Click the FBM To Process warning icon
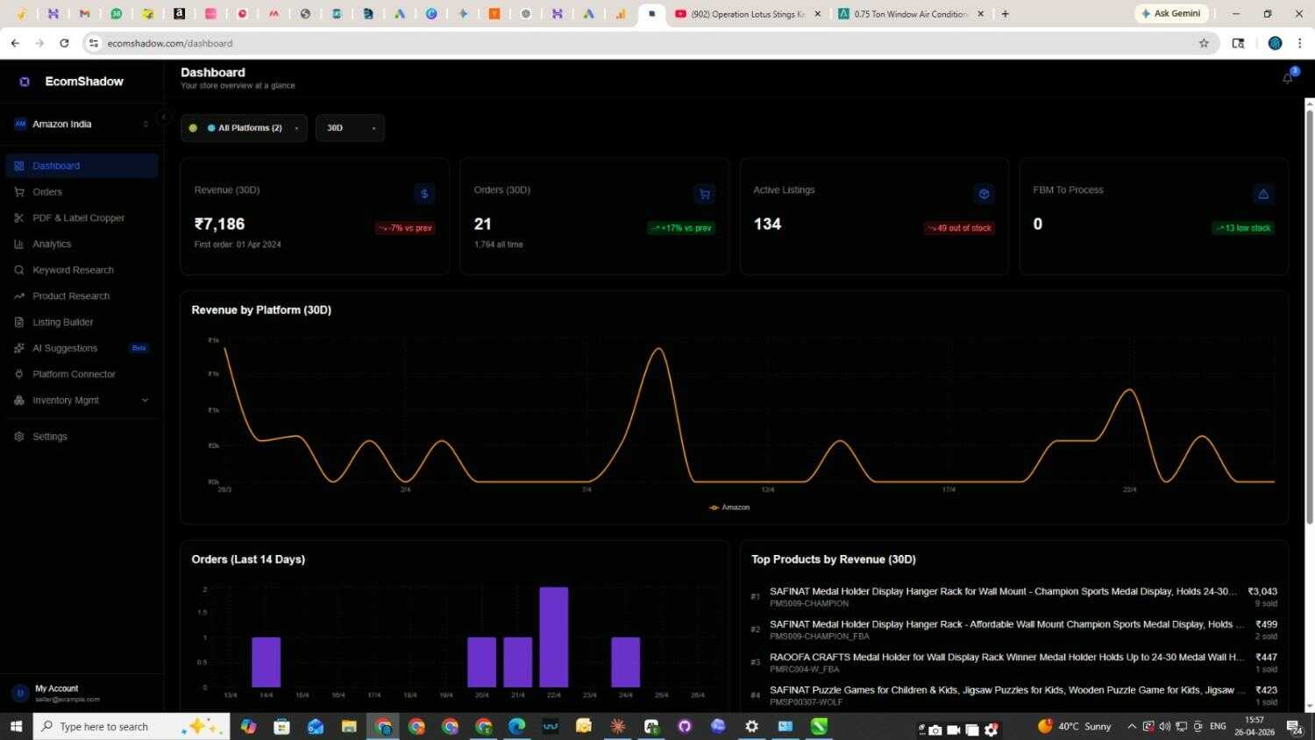Image resolution: width=1315 pixels, height=740 pixels. click(1263, 194)
